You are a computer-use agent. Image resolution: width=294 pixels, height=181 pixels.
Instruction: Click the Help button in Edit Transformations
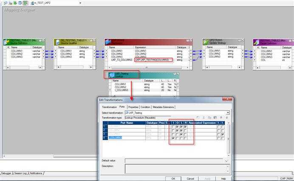[223, 178]
